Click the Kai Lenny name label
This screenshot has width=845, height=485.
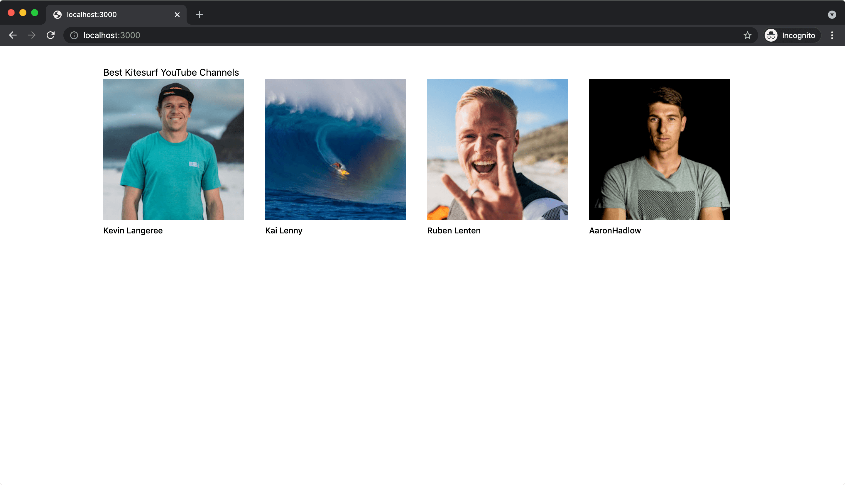[x=284, y=230]
